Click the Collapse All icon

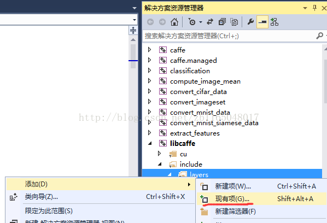coord(222,22)
